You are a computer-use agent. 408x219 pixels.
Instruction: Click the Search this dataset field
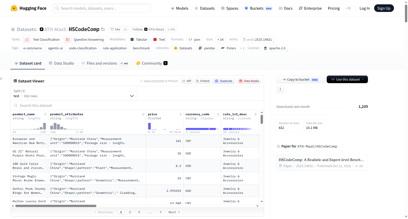click(x=137, y=105)
